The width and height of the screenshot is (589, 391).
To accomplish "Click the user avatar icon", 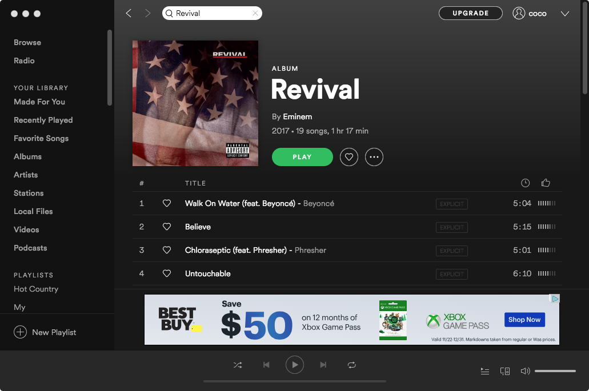I will click(x=519, y=13).
